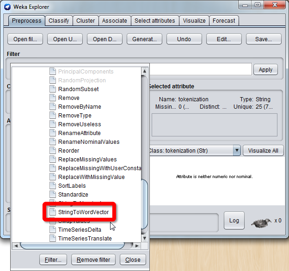The image size is (289, 271).
Task: Click the Generate button
Action: pos(144,39)
